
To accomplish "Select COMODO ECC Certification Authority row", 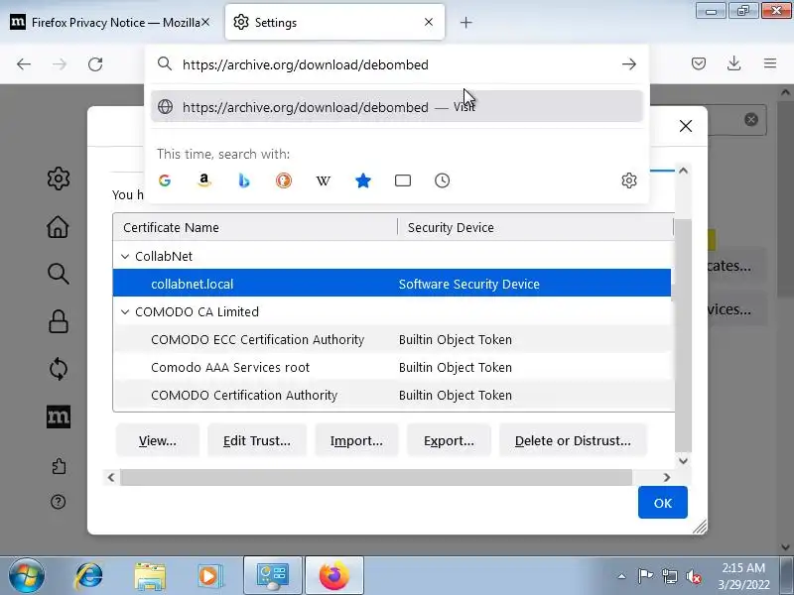I will pos(394,339).
